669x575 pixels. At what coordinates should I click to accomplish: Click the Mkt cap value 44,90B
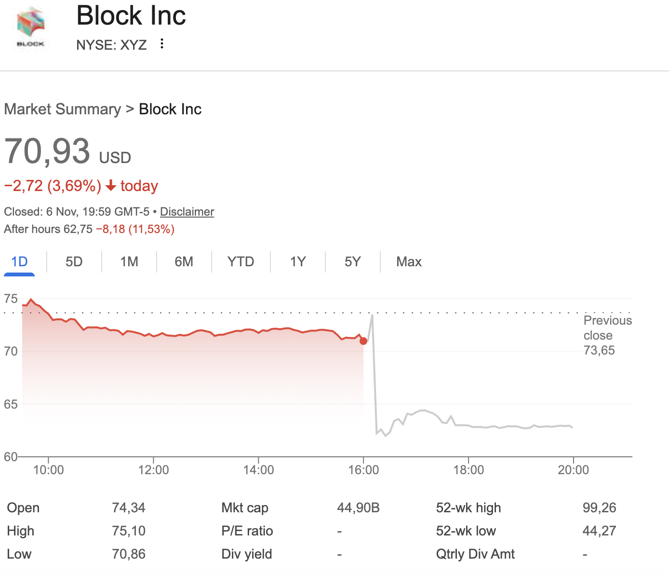358,508
